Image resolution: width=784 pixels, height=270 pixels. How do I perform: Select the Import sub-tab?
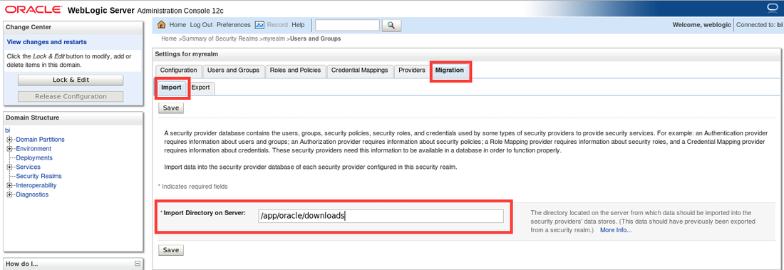tap(172, 88)
